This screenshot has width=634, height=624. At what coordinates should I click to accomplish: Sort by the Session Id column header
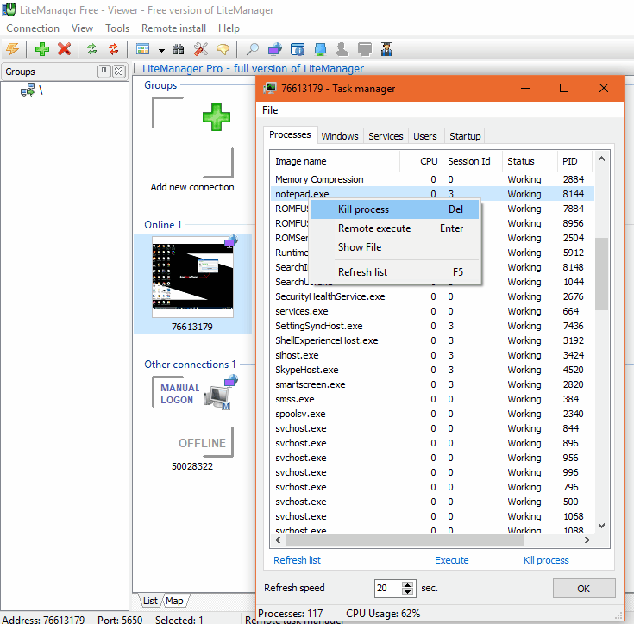coord(473,161)
